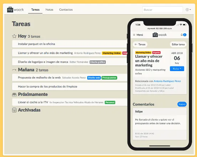
Task: Click the Próximamente section heading
Action: point(33,94)
